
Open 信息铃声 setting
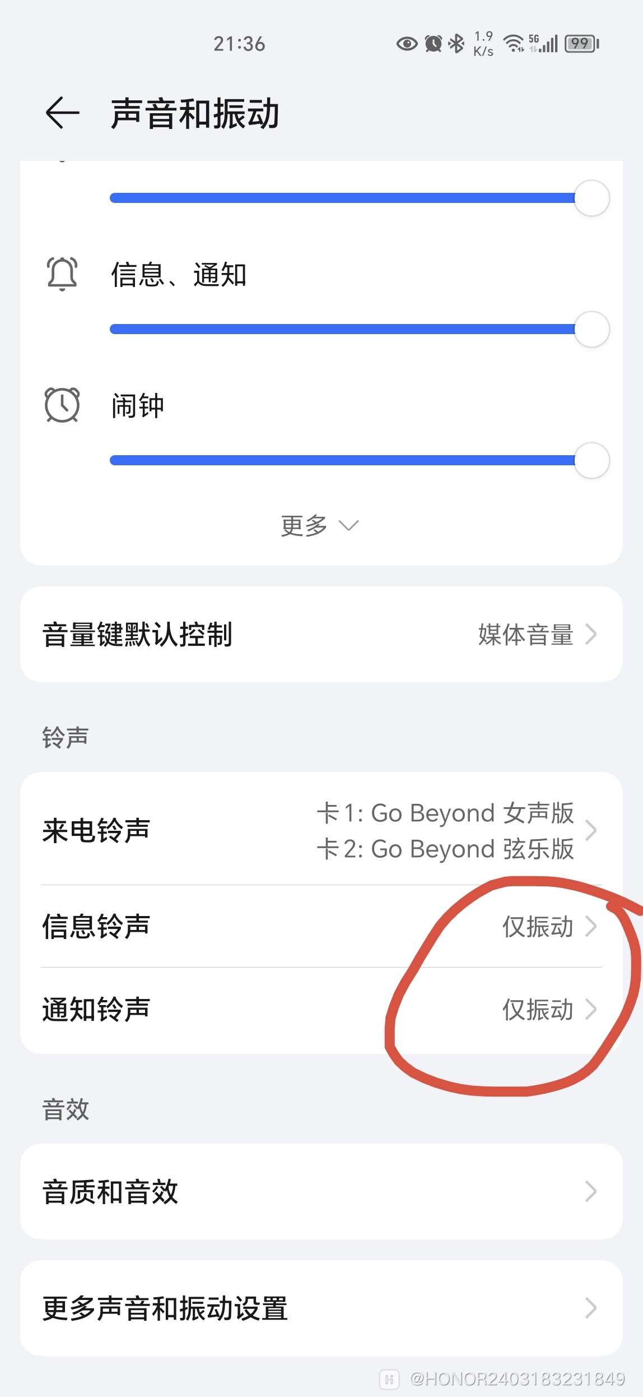click(x=321, y=926)
